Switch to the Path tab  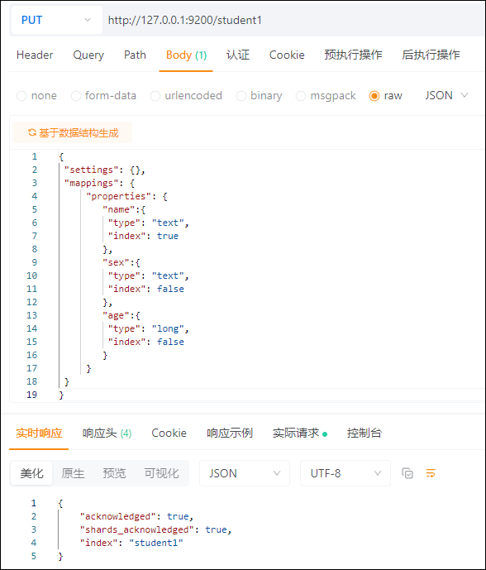point(135,55)
